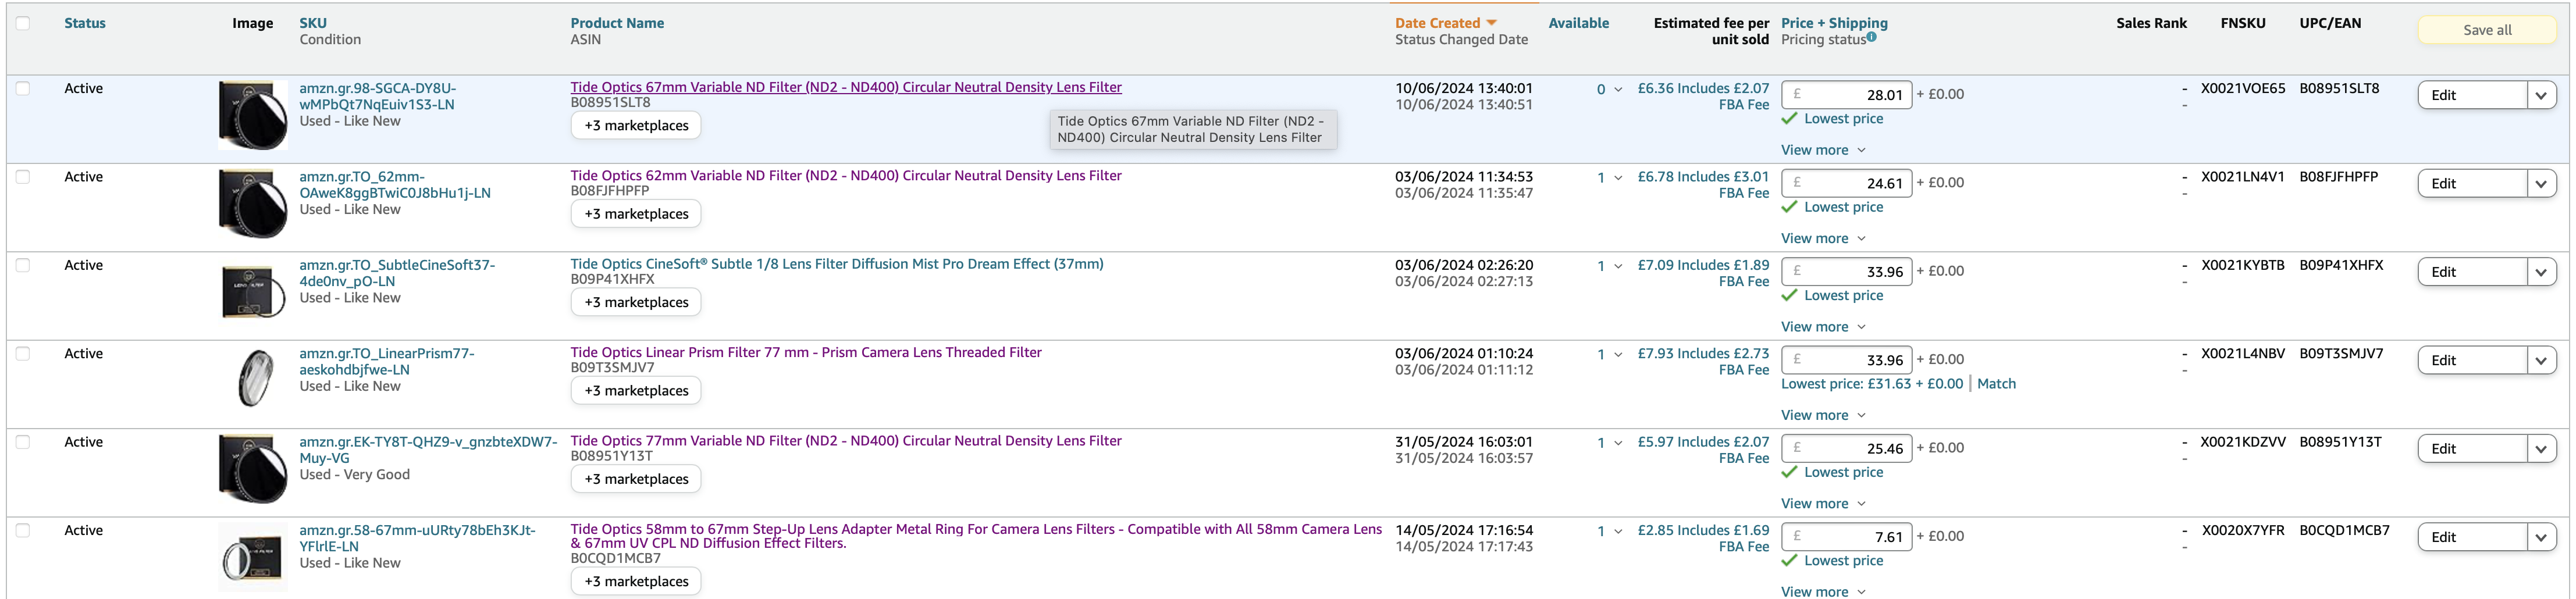
Task: Open the Tide Optics Linear Prism Filter 77 mm link
Action: point(806,353)
